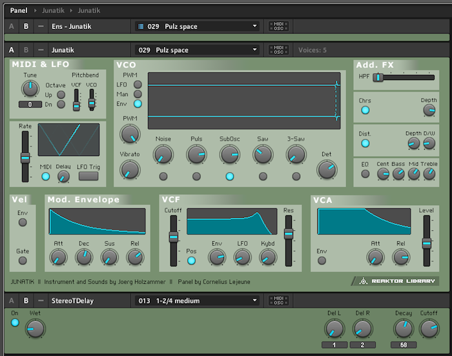Open StereoTDelay 1-2/4 medium snapshot dropdown
Viewport: 452px width, 356px height.
click(197, 301)
